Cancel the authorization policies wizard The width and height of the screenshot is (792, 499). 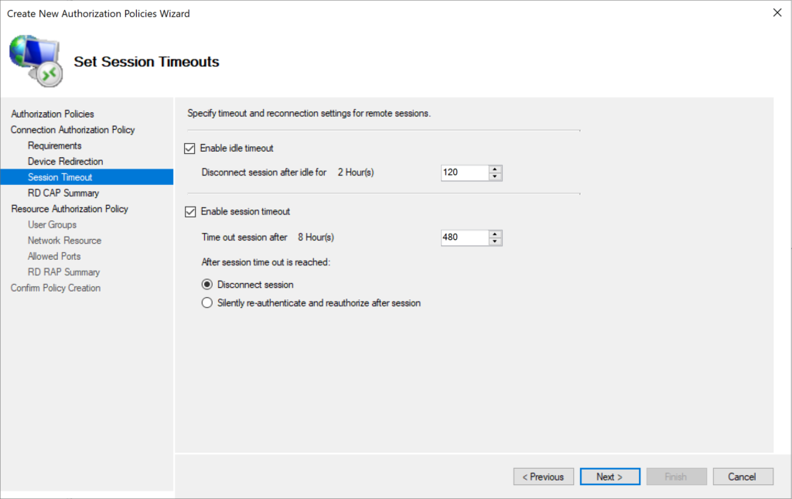coord(742,476)
